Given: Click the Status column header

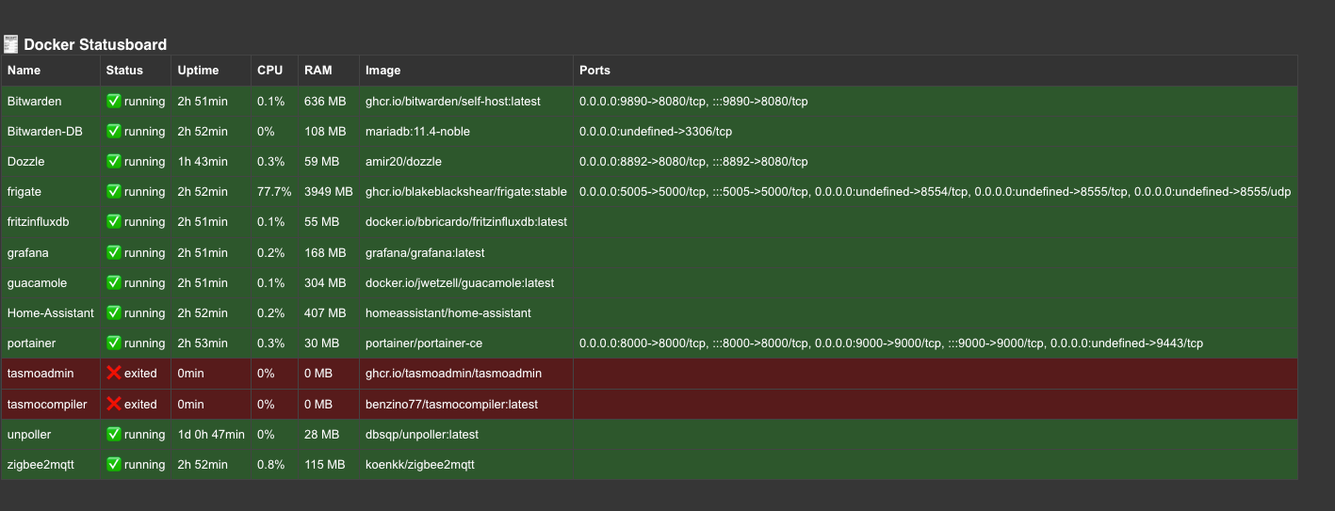Looking at the screenshot, I should [124, 71].
